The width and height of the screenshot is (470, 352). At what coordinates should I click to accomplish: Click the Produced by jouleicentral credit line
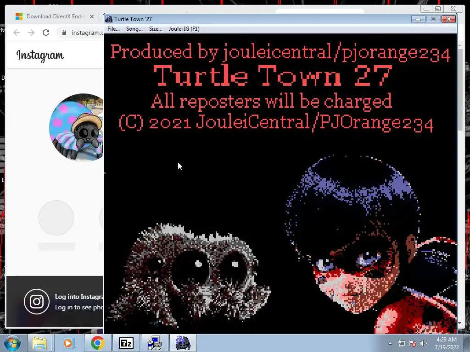pos(280,52)
